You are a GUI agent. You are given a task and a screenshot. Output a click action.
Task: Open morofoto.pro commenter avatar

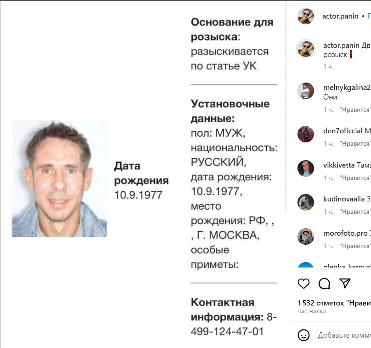306,237
